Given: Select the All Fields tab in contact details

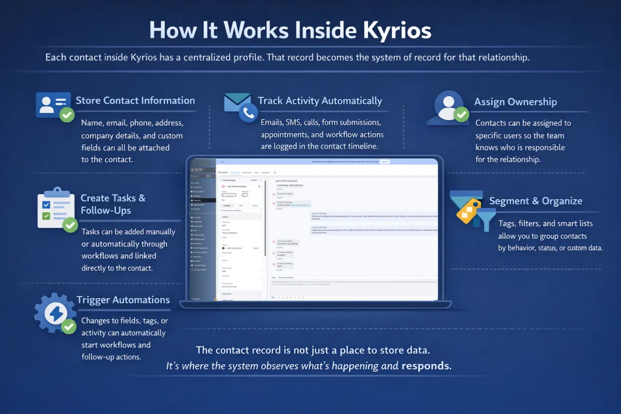Looking at the screenshot, I should (227, 205).
